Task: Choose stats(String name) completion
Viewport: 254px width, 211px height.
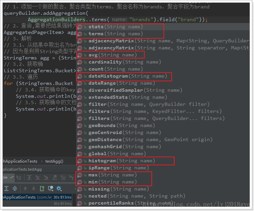Action: click(163, 27)
